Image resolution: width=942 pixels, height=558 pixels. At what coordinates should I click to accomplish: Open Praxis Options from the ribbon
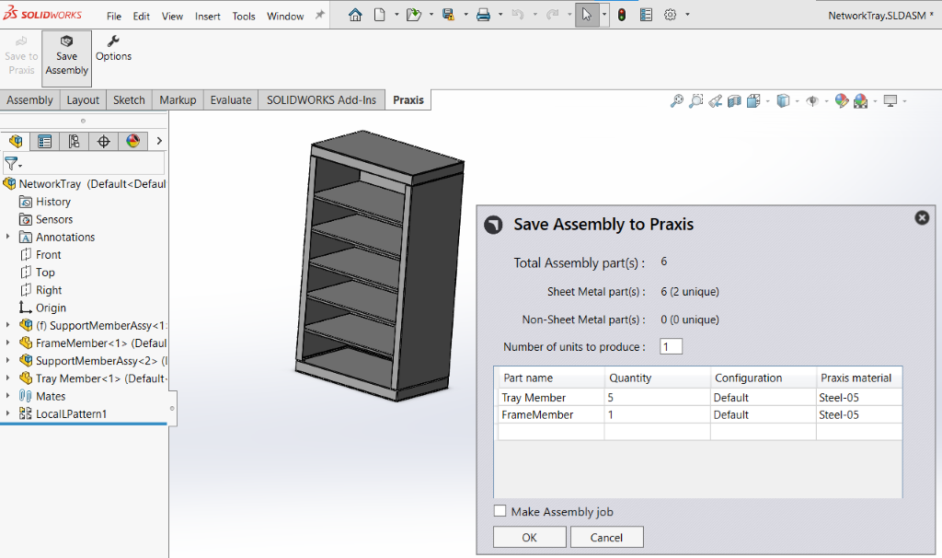(113, 49)
